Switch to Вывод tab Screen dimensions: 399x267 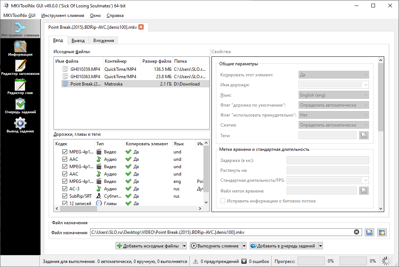[x=78, y=41]
